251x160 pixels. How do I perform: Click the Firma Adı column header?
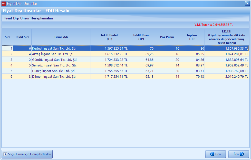61,37
